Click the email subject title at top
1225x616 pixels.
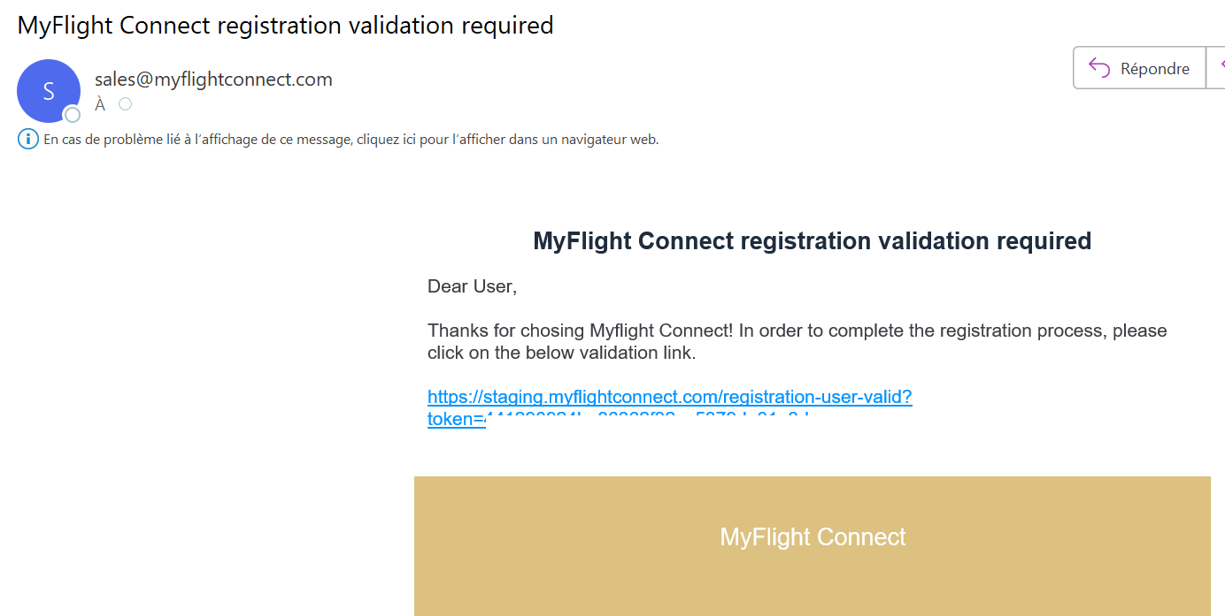point(285,25)
